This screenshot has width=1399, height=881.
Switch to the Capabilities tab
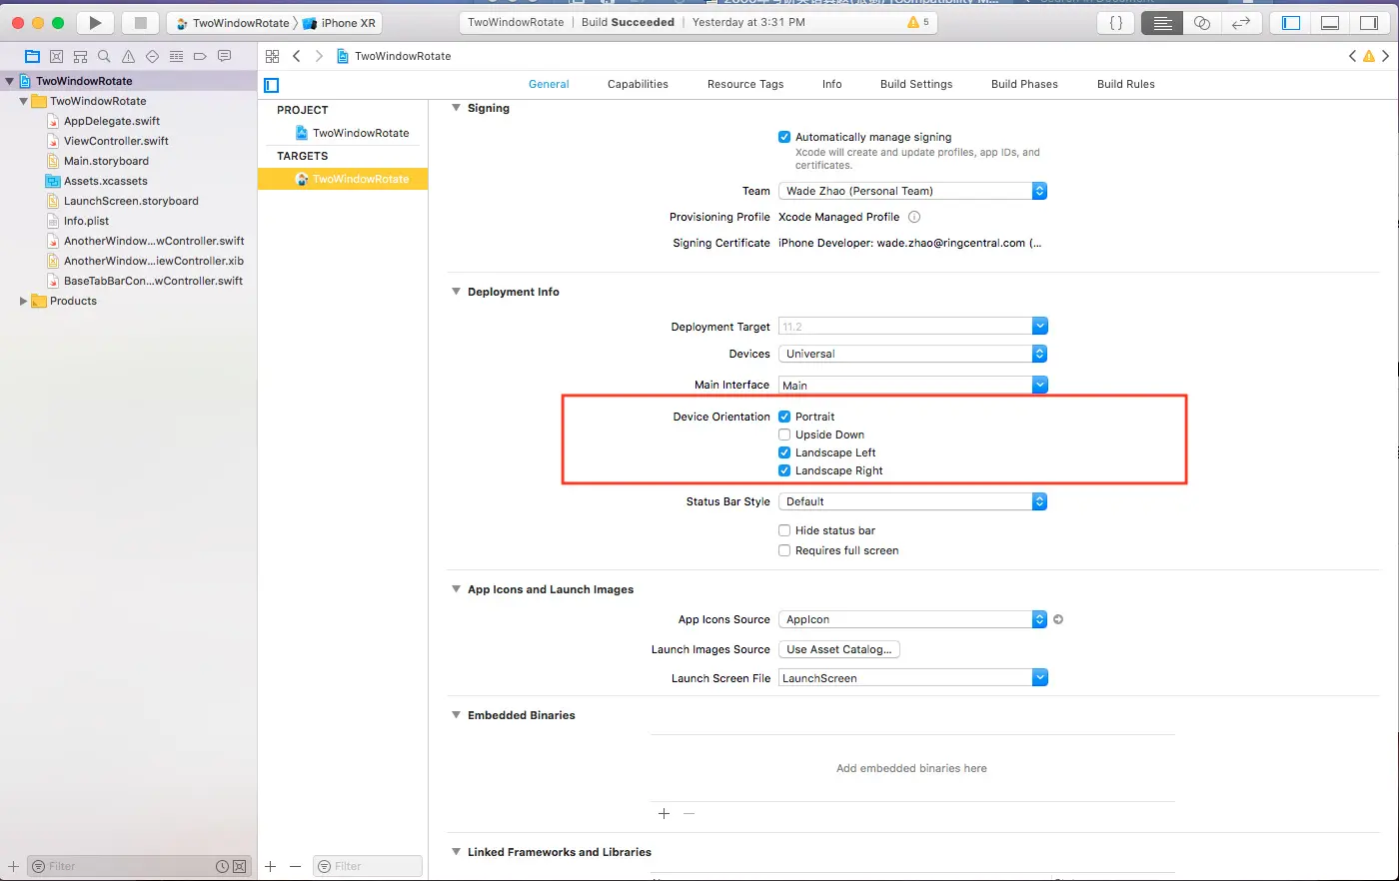pyautogui.click(x=638, y=84)
